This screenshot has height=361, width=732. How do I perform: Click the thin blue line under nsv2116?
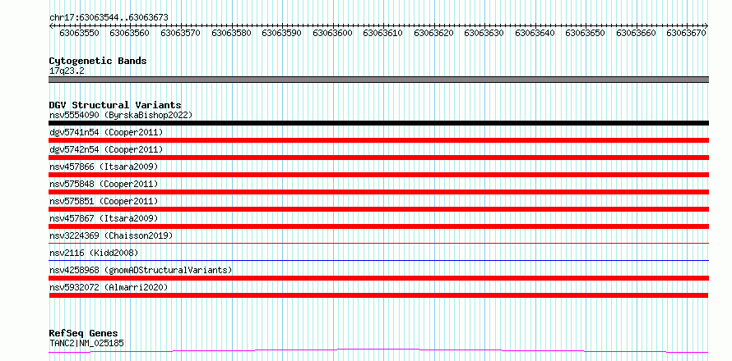click(378, 260)
